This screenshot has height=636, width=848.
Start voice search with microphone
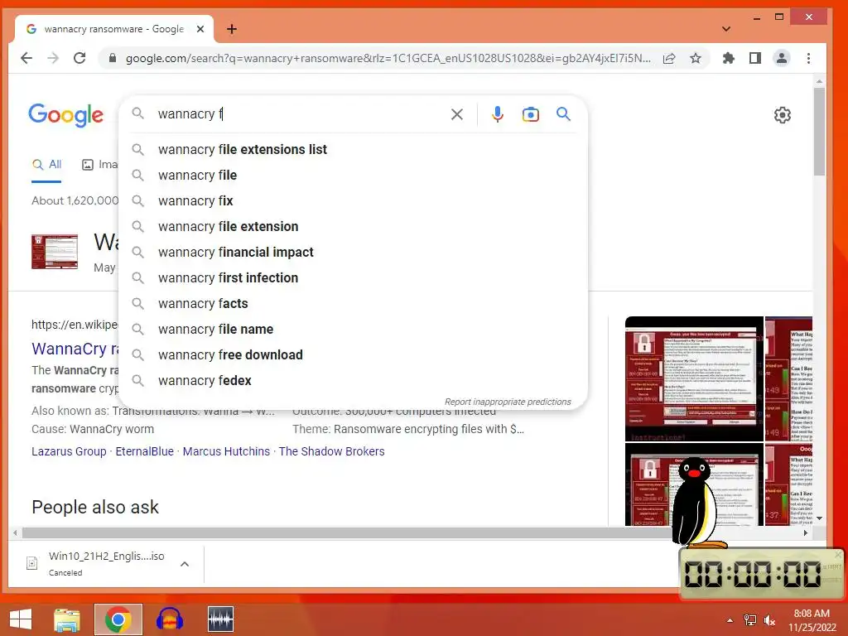(x=498, y=114)
